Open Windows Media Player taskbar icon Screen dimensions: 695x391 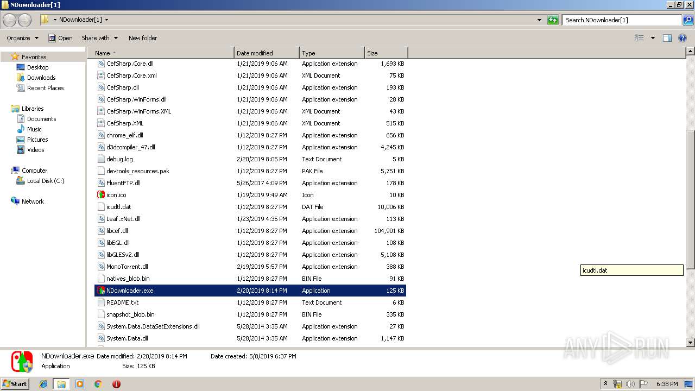point(80,384)
